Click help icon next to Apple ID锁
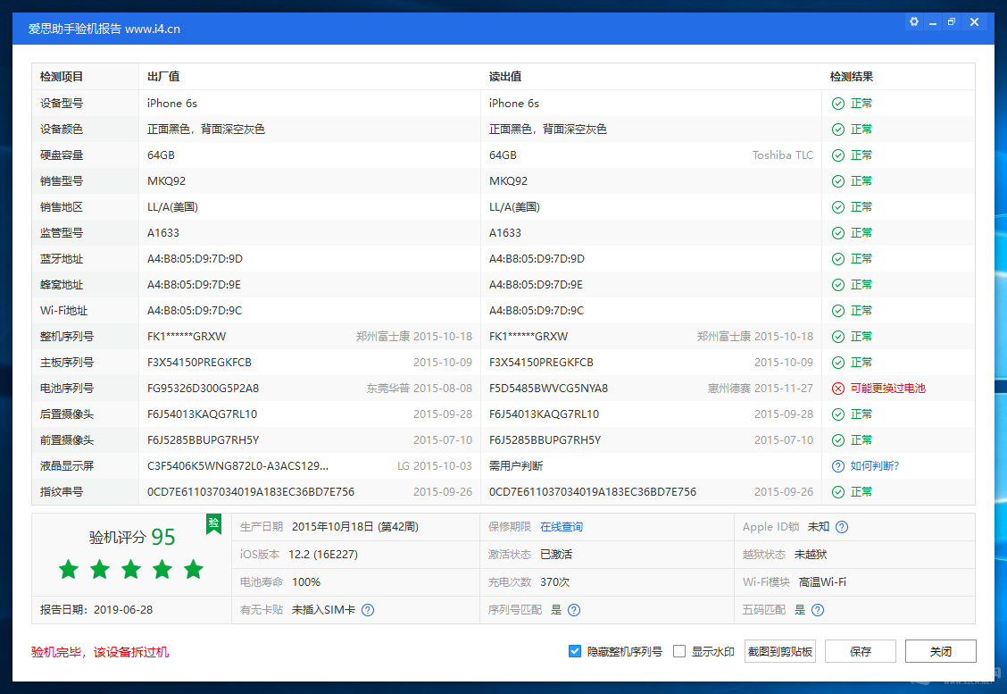1007x694 pixels. point(842,527)
